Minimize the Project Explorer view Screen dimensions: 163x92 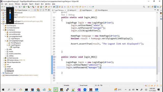(46, 10)
